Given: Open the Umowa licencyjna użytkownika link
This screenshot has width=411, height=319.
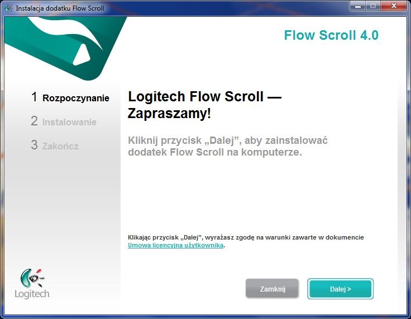Looking at the screenshot, I should pos(175,245).
